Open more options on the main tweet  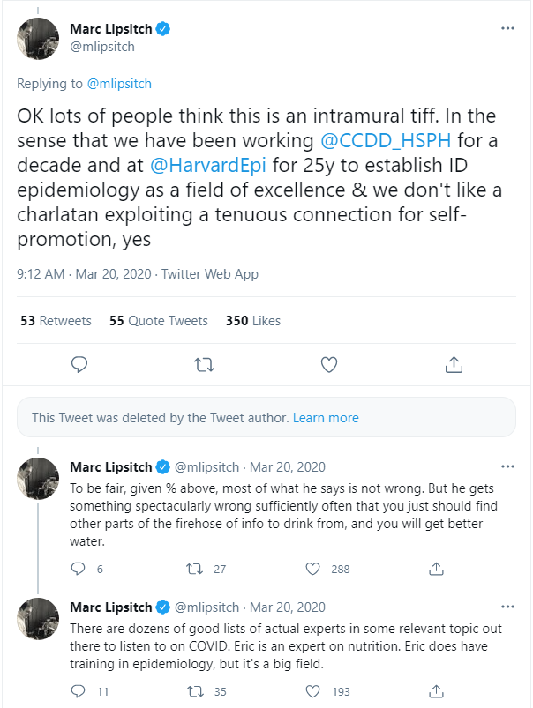(507, 27)
